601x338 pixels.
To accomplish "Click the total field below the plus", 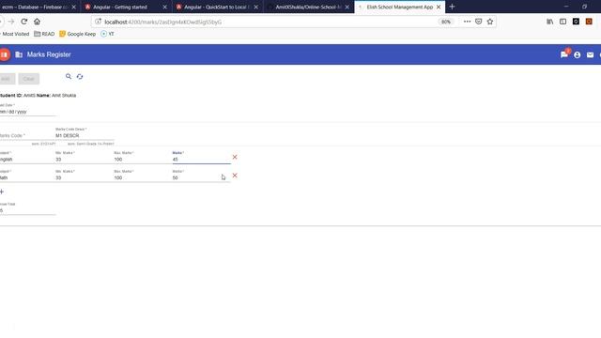I will point(27,210).
